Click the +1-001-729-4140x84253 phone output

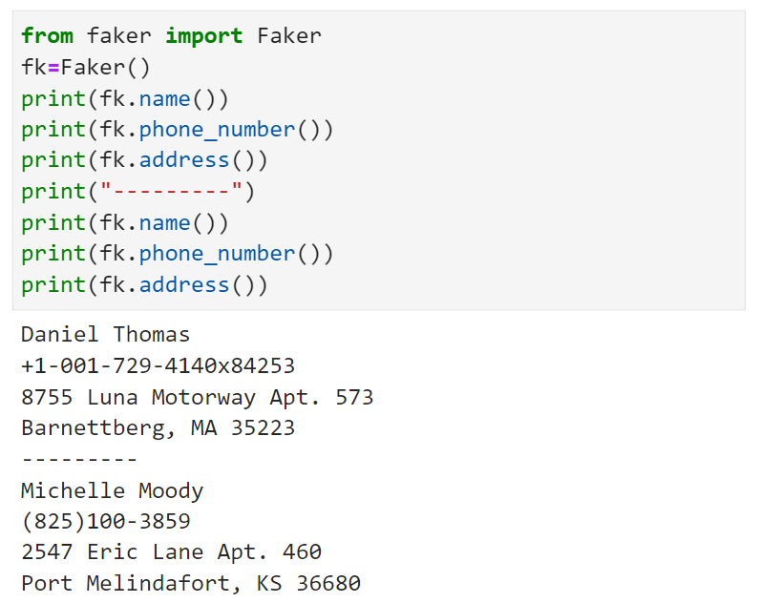(x=158, y=365)
